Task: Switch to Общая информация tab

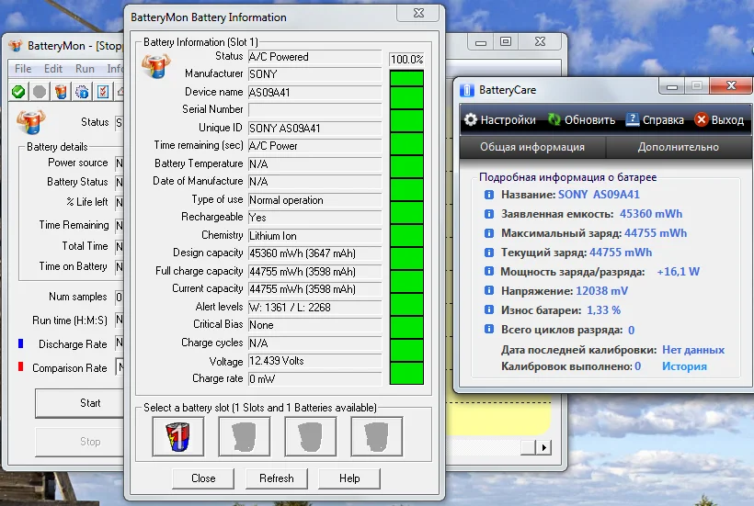Action: (532, 147)
